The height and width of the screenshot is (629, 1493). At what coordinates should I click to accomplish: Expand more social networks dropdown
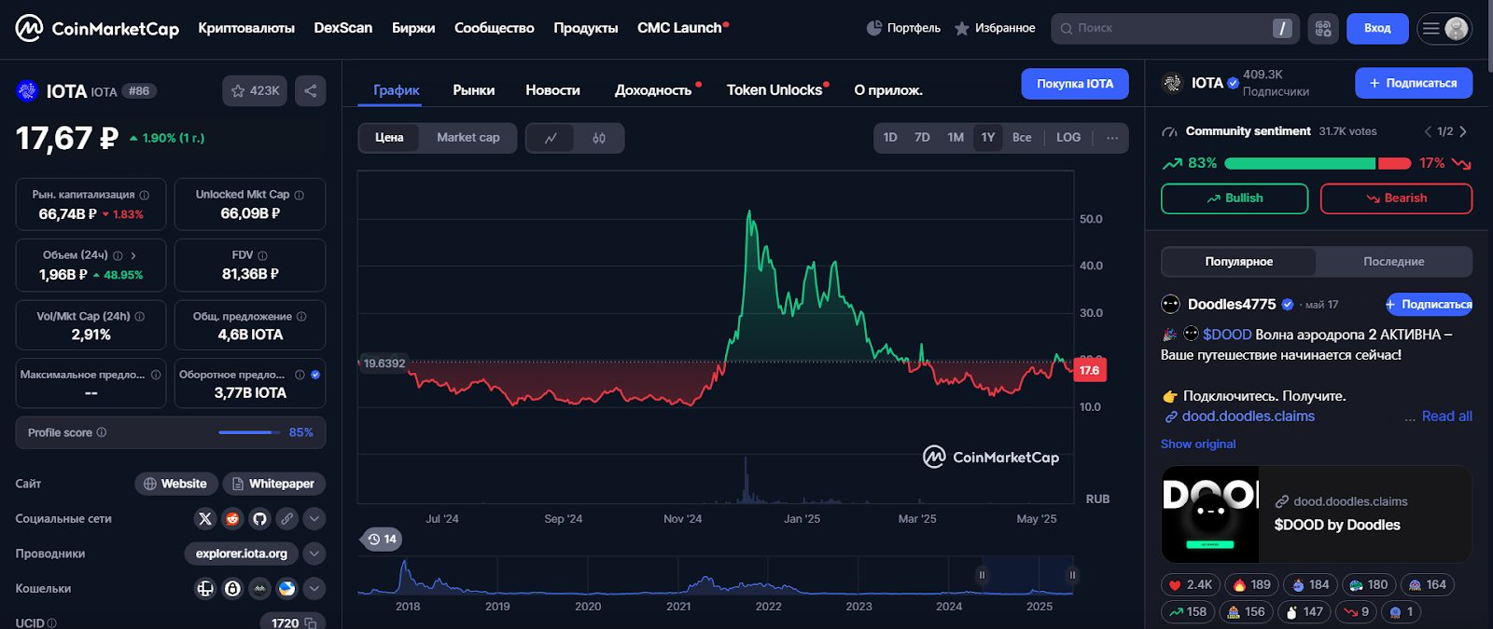point(314,519)
